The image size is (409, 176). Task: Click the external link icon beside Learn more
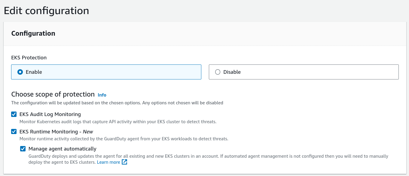(125, 162)
